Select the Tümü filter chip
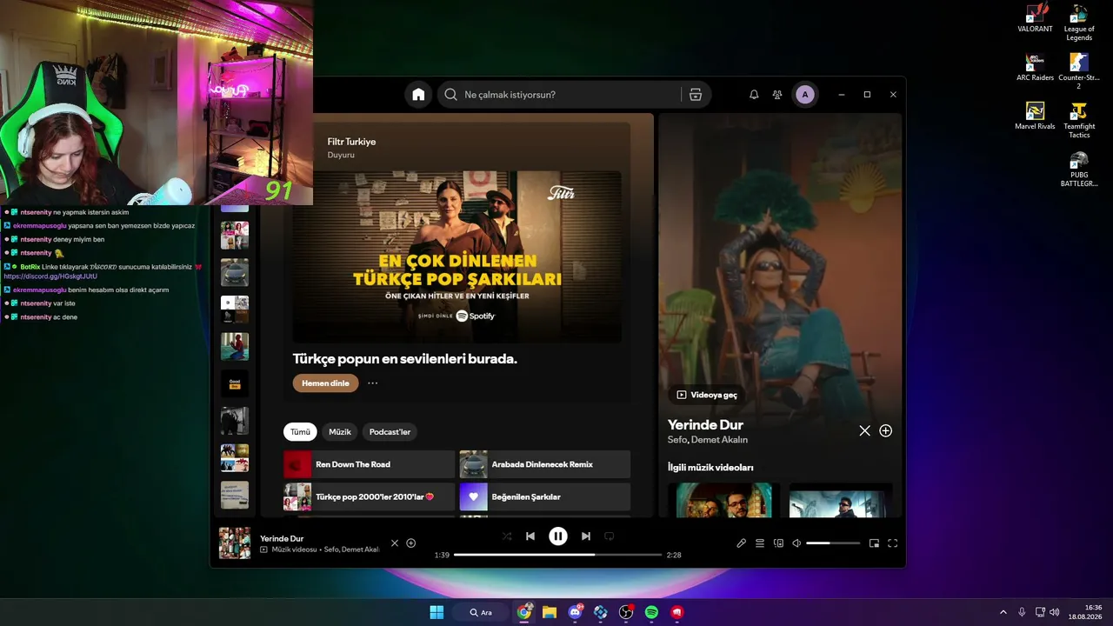Viewport: 1113px width, 626px height. (x=300, y=432)
